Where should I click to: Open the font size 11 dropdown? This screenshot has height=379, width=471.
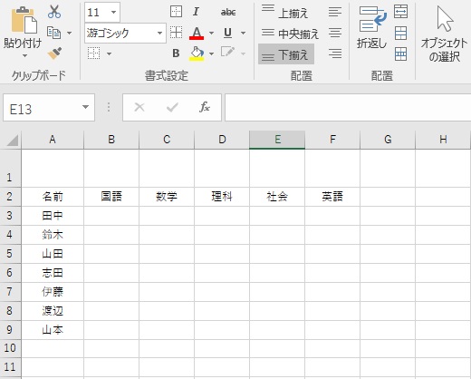(114, 13)
